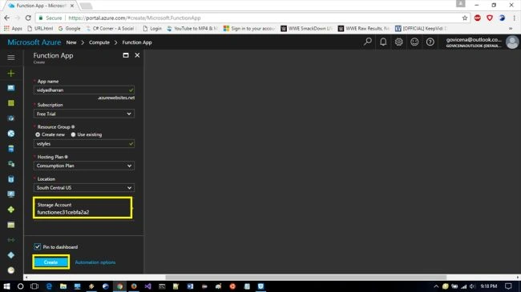Viewport: 521px width, 292px height.
Task: Click the Resource Group name field
Action: coord(83,144)
